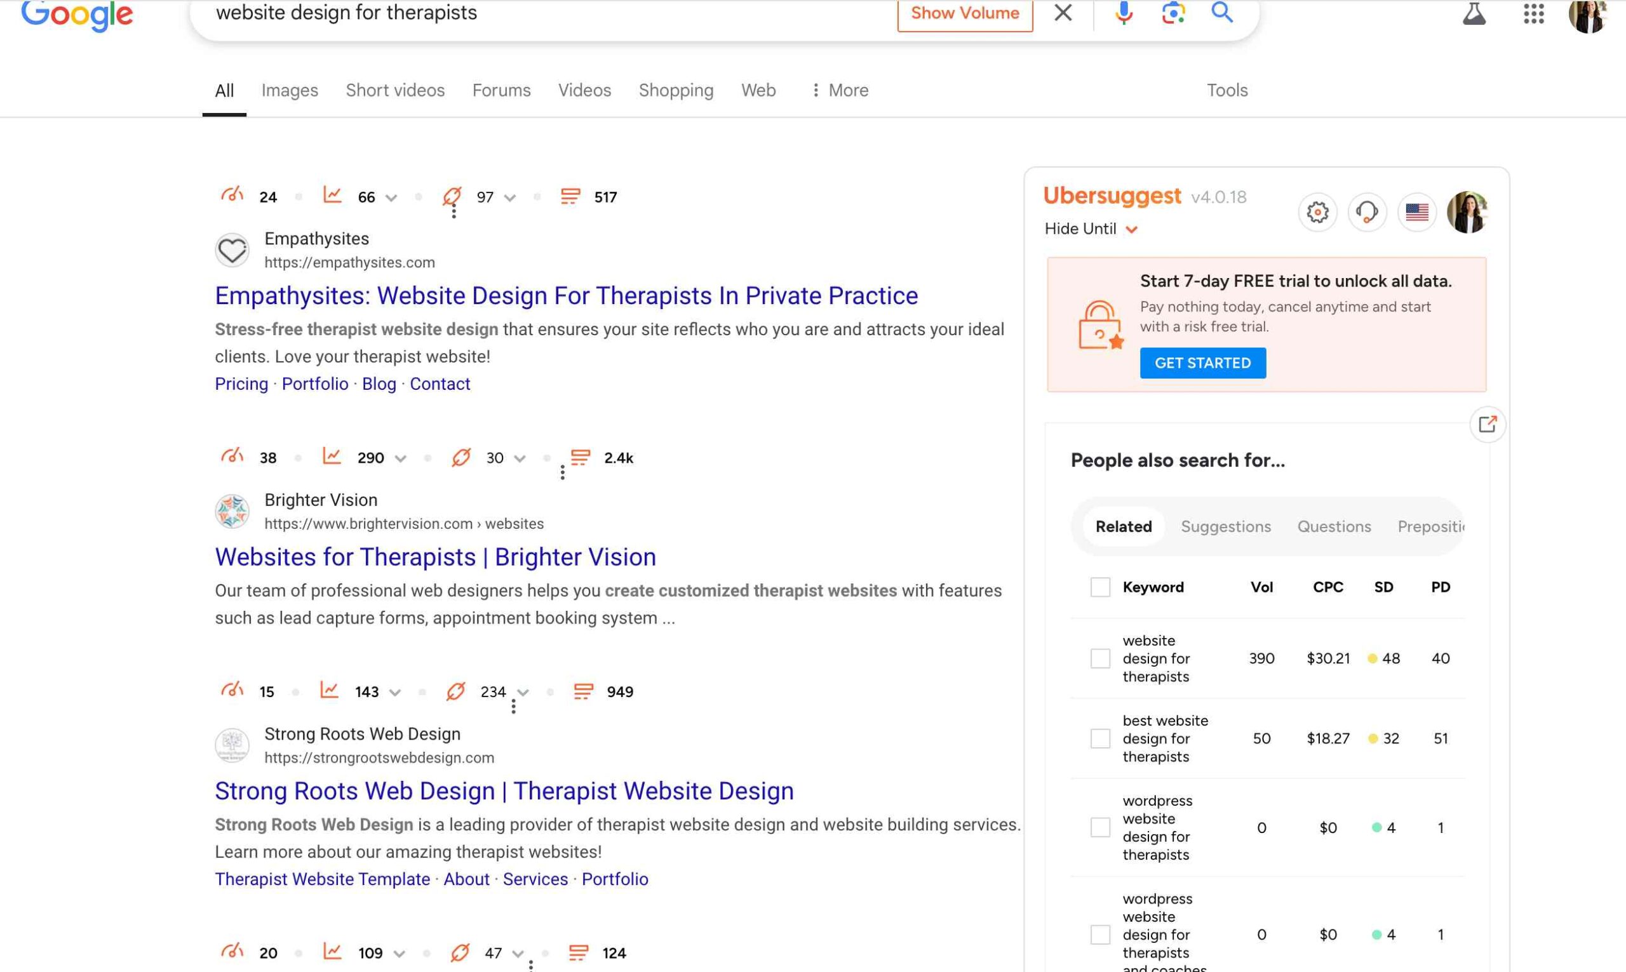Screen dimensions: 1626x972
Task: Open Websites for Therapists Brighter Vision link
Action: click(435, 557)
